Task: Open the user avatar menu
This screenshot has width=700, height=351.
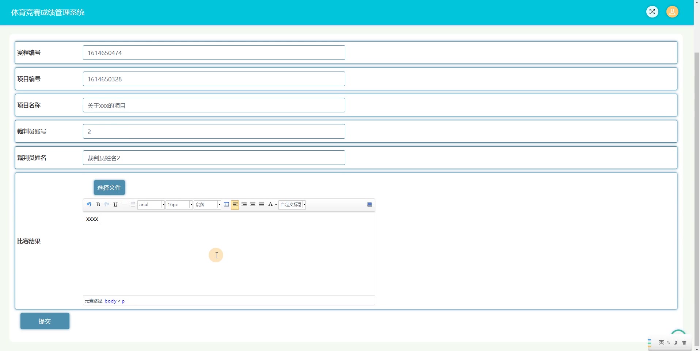Action: (x=672, y=12)
